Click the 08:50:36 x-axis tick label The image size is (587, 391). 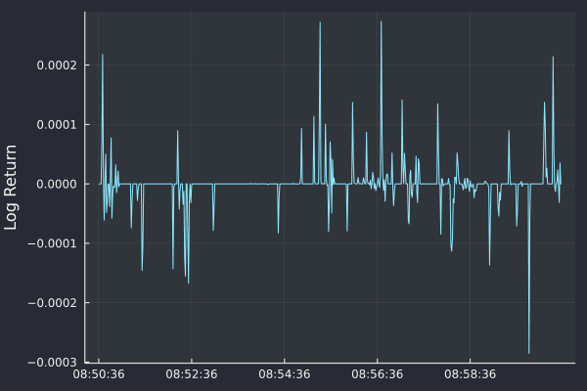click(98, 374)
